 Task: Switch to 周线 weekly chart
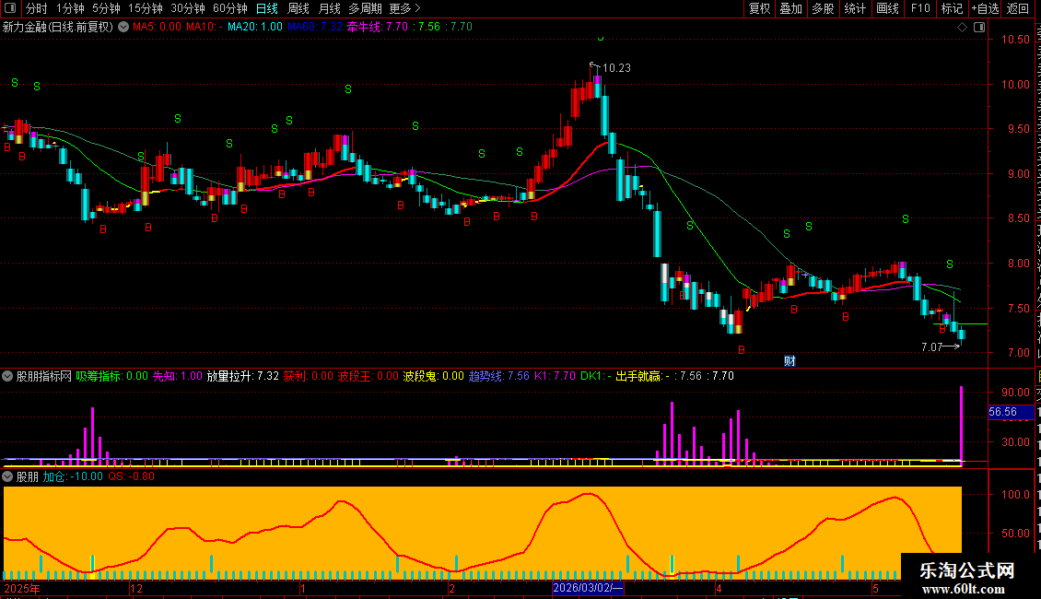[298, 8]
